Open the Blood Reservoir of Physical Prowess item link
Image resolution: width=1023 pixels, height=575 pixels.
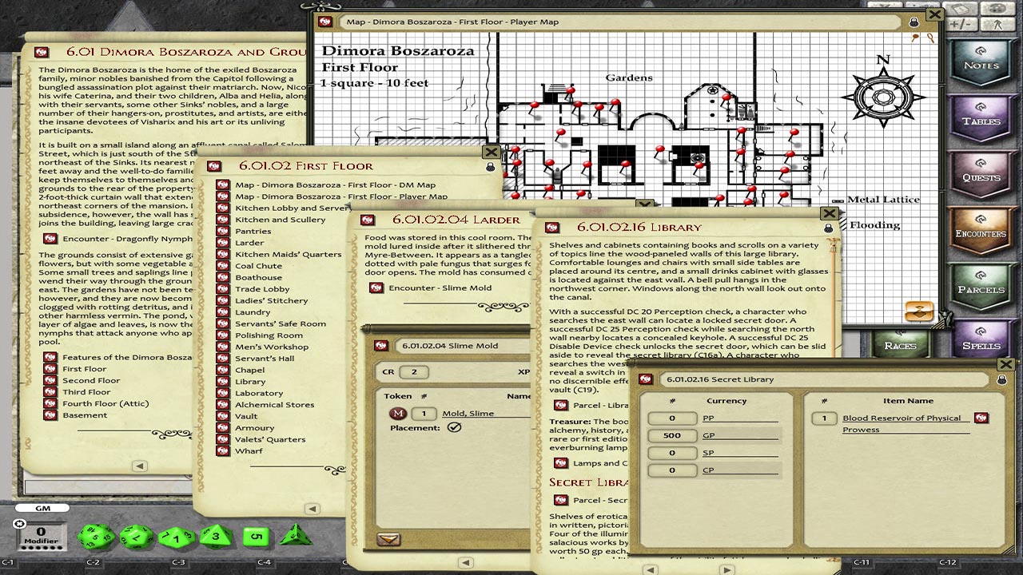(x=902, y=418)
